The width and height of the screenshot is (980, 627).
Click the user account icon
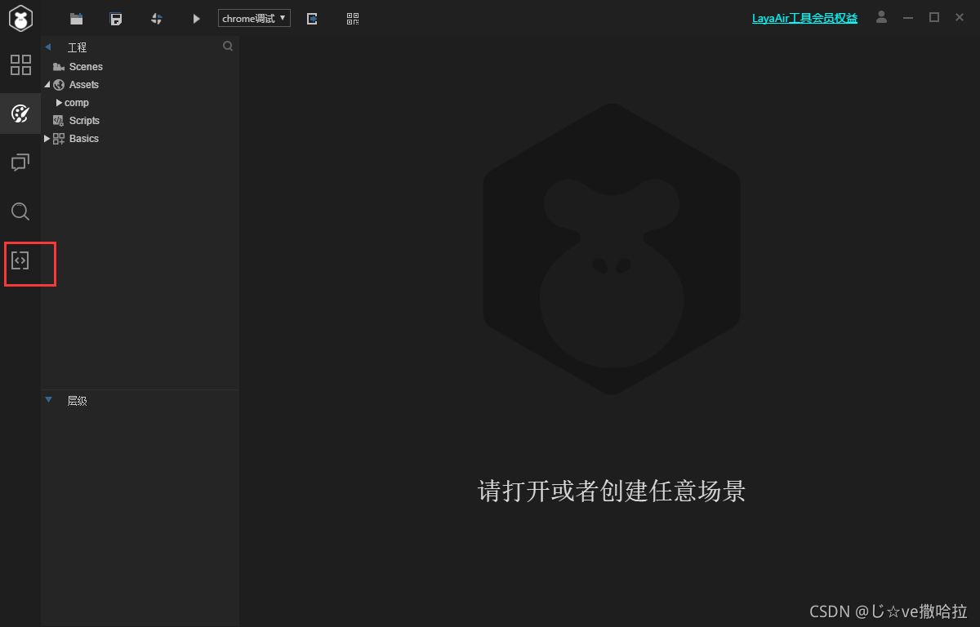click(x=881, y=17)
